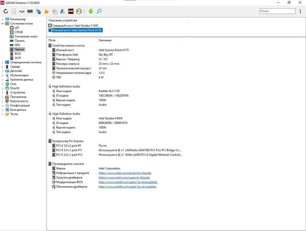Open the Память tree item
Image resolution: width=306 pixels, height=231 pixels.
pos(20,41)
